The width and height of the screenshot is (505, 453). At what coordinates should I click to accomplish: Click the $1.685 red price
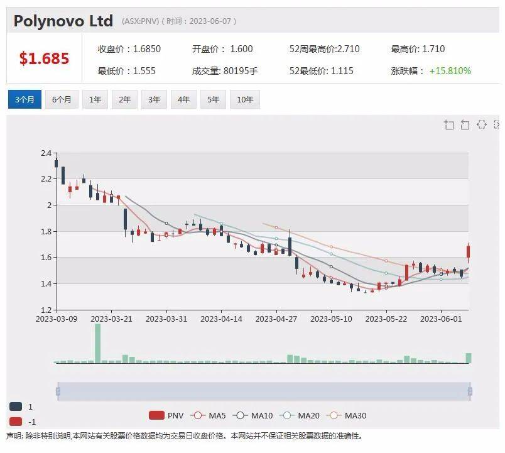pyautogui.click(x=44, y=58)
